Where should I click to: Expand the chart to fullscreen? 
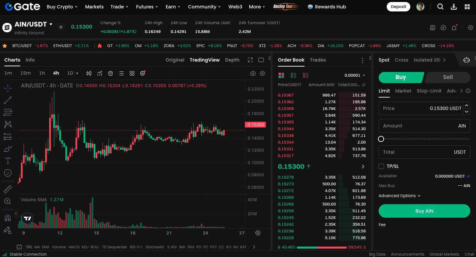pos(250,60)
